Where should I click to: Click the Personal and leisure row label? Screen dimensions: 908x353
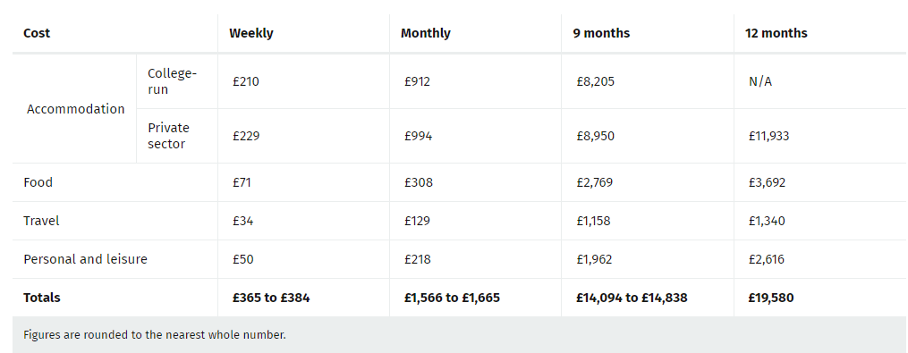pyautogui.click(x=85, y=258)
